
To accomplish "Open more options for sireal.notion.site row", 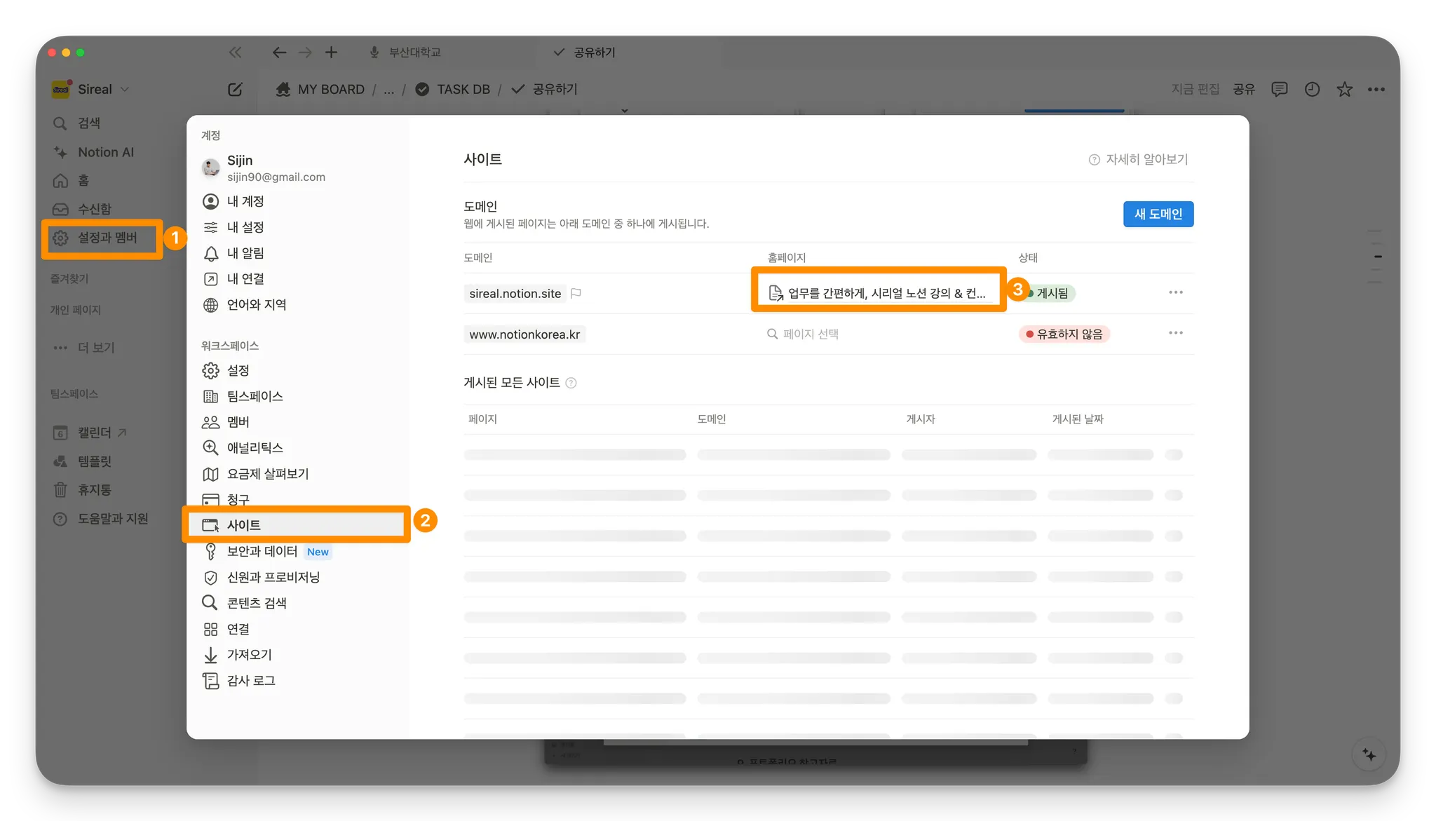I will click(x=1175, y=292).
